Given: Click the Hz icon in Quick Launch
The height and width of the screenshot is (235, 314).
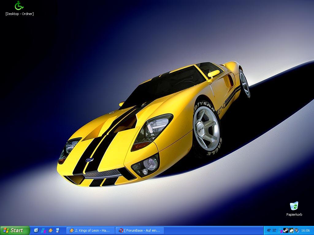Looking at the screenshot, I should [x=44, y=230].
